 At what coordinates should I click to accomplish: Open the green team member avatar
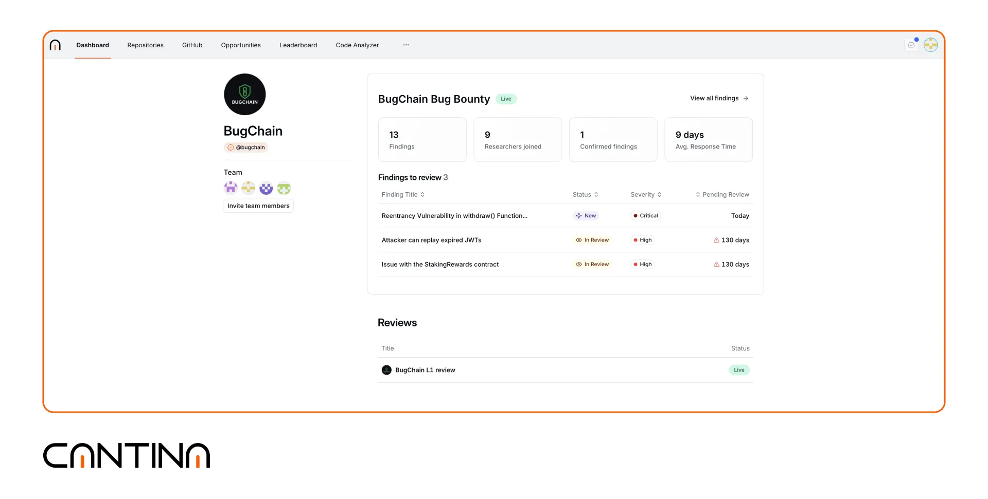pos(284,188)
